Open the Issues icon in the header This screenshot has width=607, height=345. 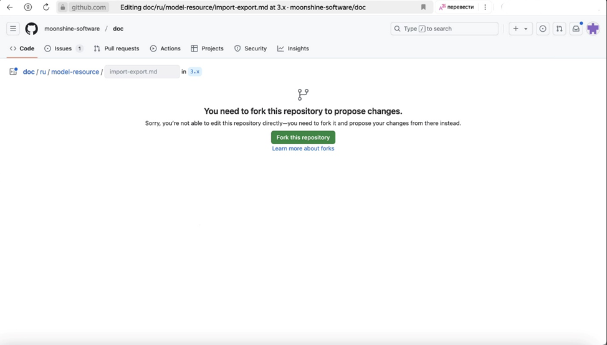(543, 29)
